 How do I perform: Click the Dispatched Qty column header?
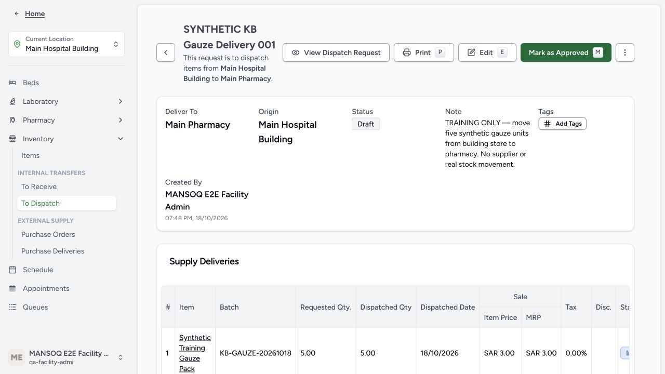point(386,307)
